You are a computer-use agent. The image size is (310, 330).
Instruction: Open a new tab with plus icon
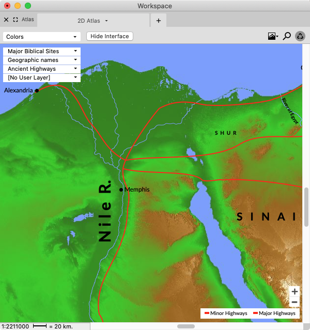158,21
